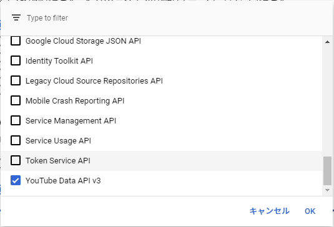
Task: Check the Google Cloud Storage JSON API box
Action: [x=16, y=41]
